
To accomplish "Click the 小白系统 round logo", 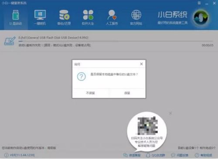I will click(x=201, y=17).
